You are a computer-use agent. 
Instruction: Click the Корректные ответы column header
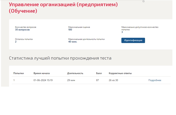pyautogui.click(x=120, y=73)
